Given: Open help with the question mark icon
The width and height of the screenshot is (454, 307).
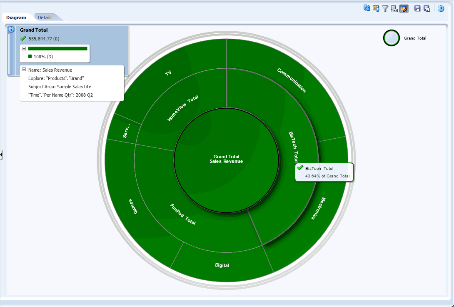Looking at the screenshot, I should click(441, 8).
